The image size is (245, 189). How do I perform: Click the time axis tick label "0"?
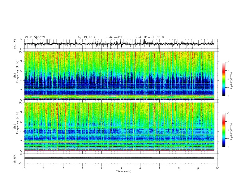24,168
